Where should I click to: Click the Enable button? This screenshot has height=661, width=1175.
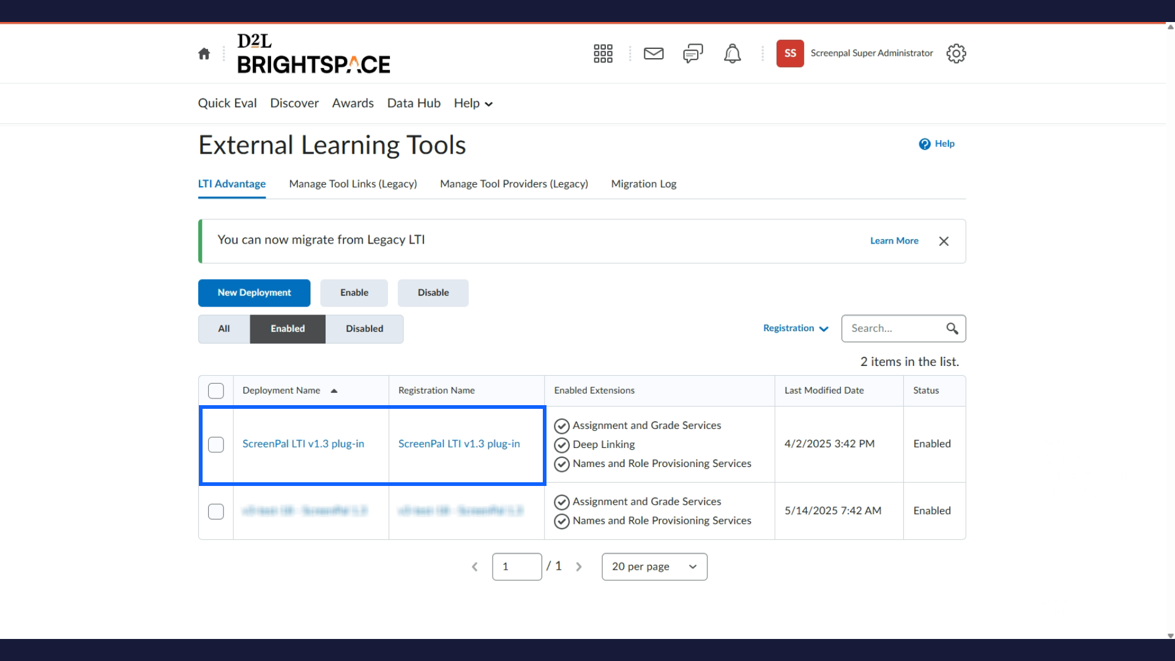(x=354, y=293)
